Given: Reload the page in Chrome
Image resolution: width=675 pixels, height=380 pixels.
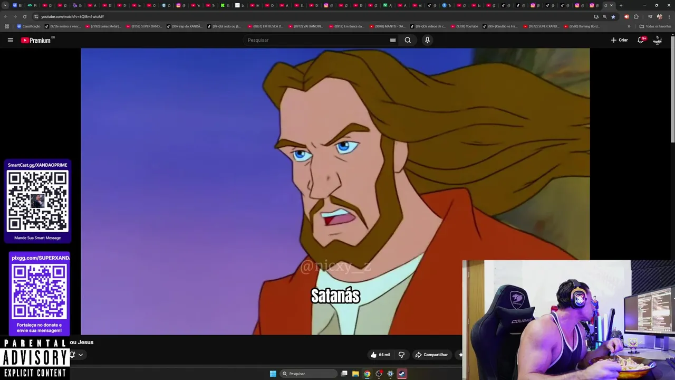Looking at the screenshot, I should (24, 16).
